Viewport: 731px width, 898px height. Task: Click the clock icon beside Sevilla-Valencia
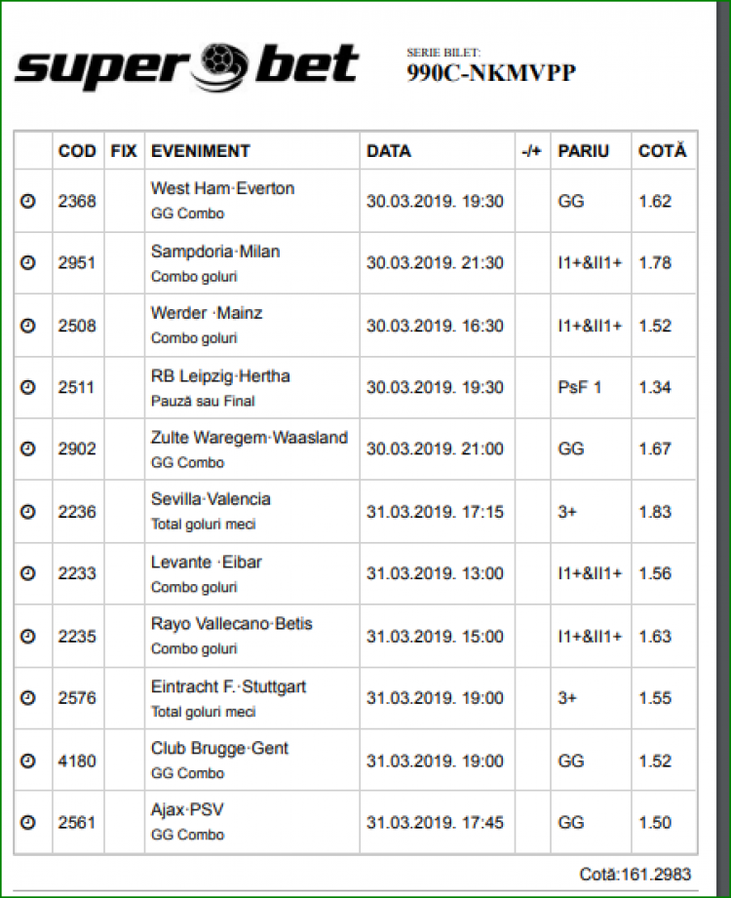point(28,511)
